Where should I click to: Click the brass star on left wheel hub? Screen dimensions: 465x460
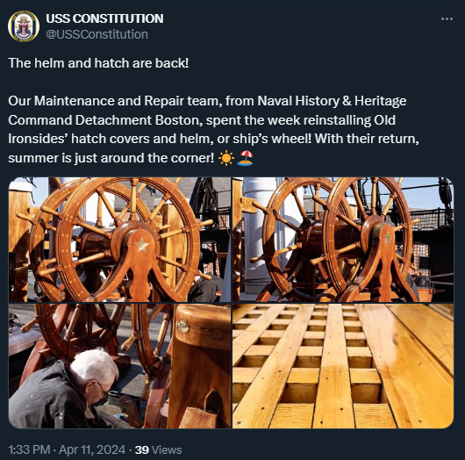coord(142,246)
